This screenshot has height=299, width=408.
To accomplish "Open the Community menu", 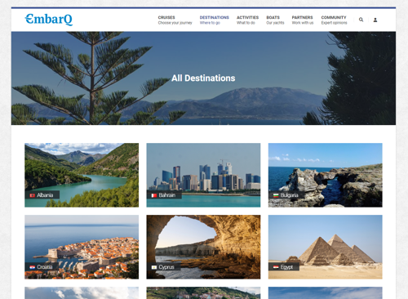I will point(334,20).
